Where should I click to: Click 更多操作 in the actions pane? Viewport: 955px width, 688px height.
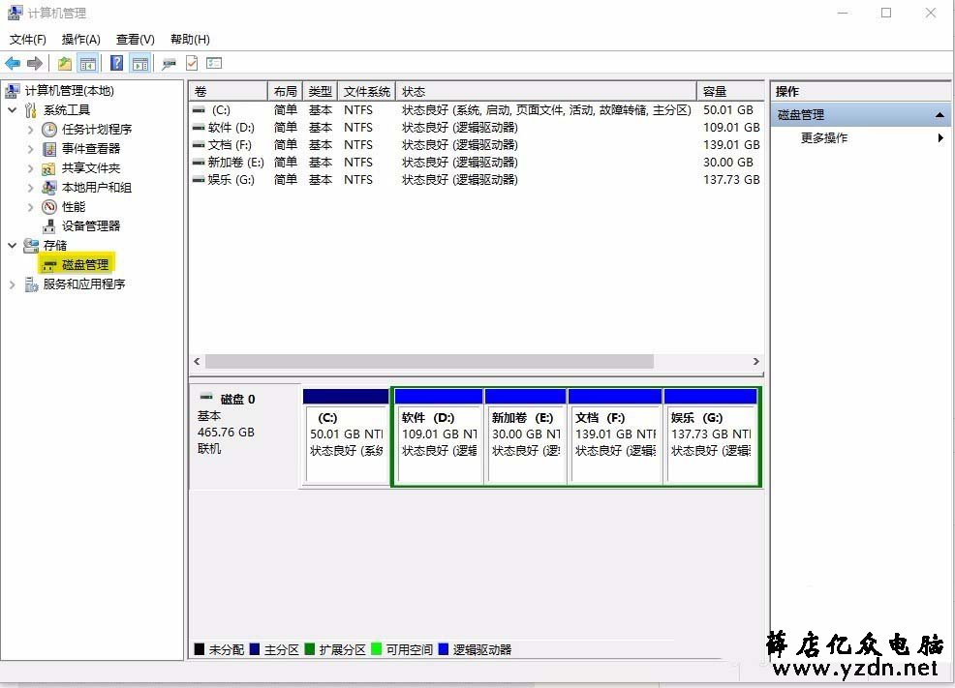(x=823, y=138)
